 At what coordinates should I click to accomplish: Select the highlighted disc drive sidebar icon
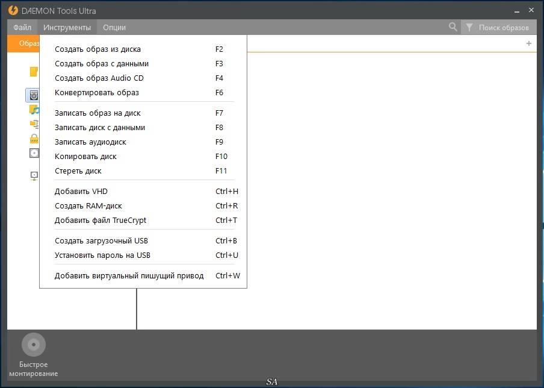[x=32, y=95]
